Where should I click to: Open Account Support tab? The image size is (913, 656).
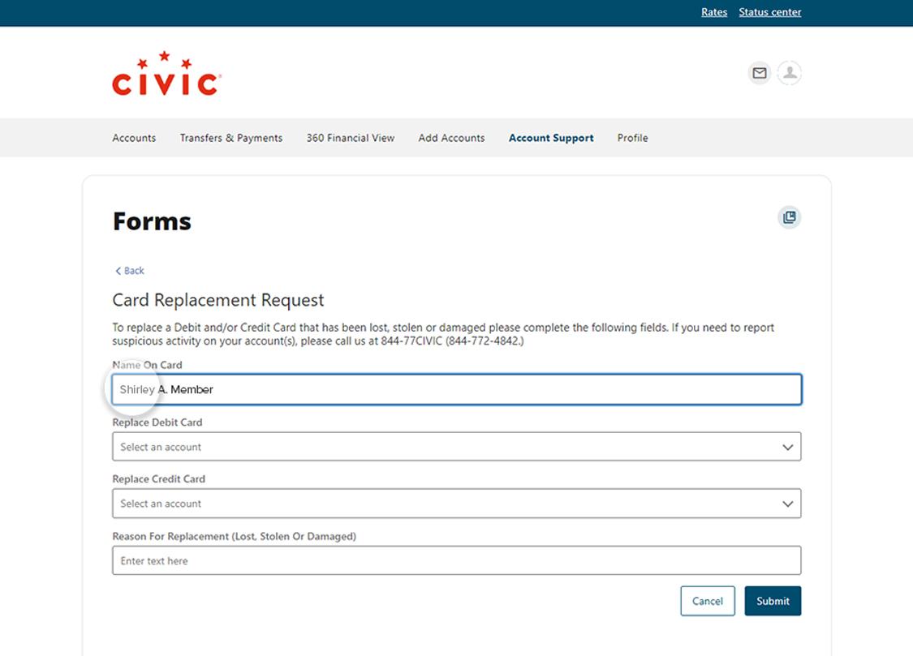[x=551, y=138]
